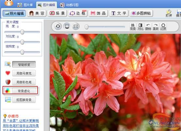Click the color blur icon beside 背景虚化
Viewport: 181px width, 131px height.
[8, 91]
